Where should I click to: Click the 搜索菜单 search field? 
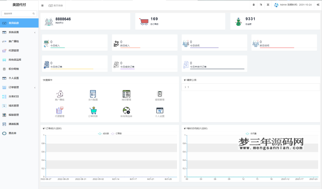pos(18,14)
